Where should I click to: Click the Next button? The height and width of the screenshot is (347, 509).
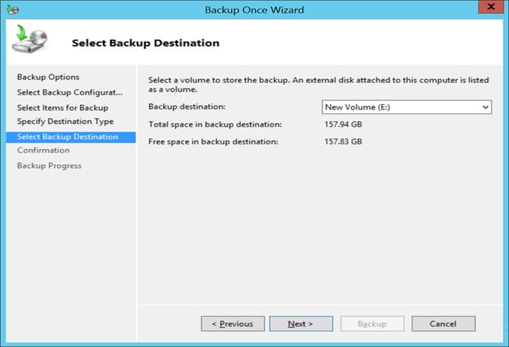tap(301, 323)
